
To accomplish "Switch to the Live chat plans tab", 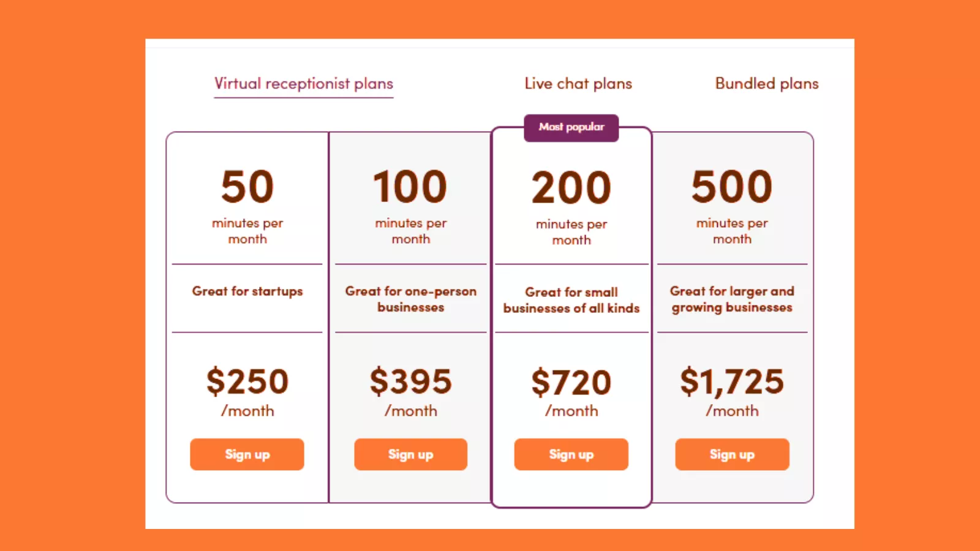I will pos(578,84).
